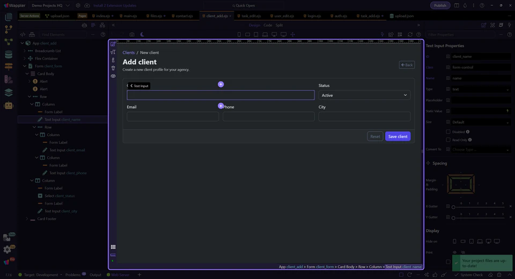Screen dimensions: 515x279
Task: Open the Project Assets file manager sidebar icon
Action: point(9,17)
